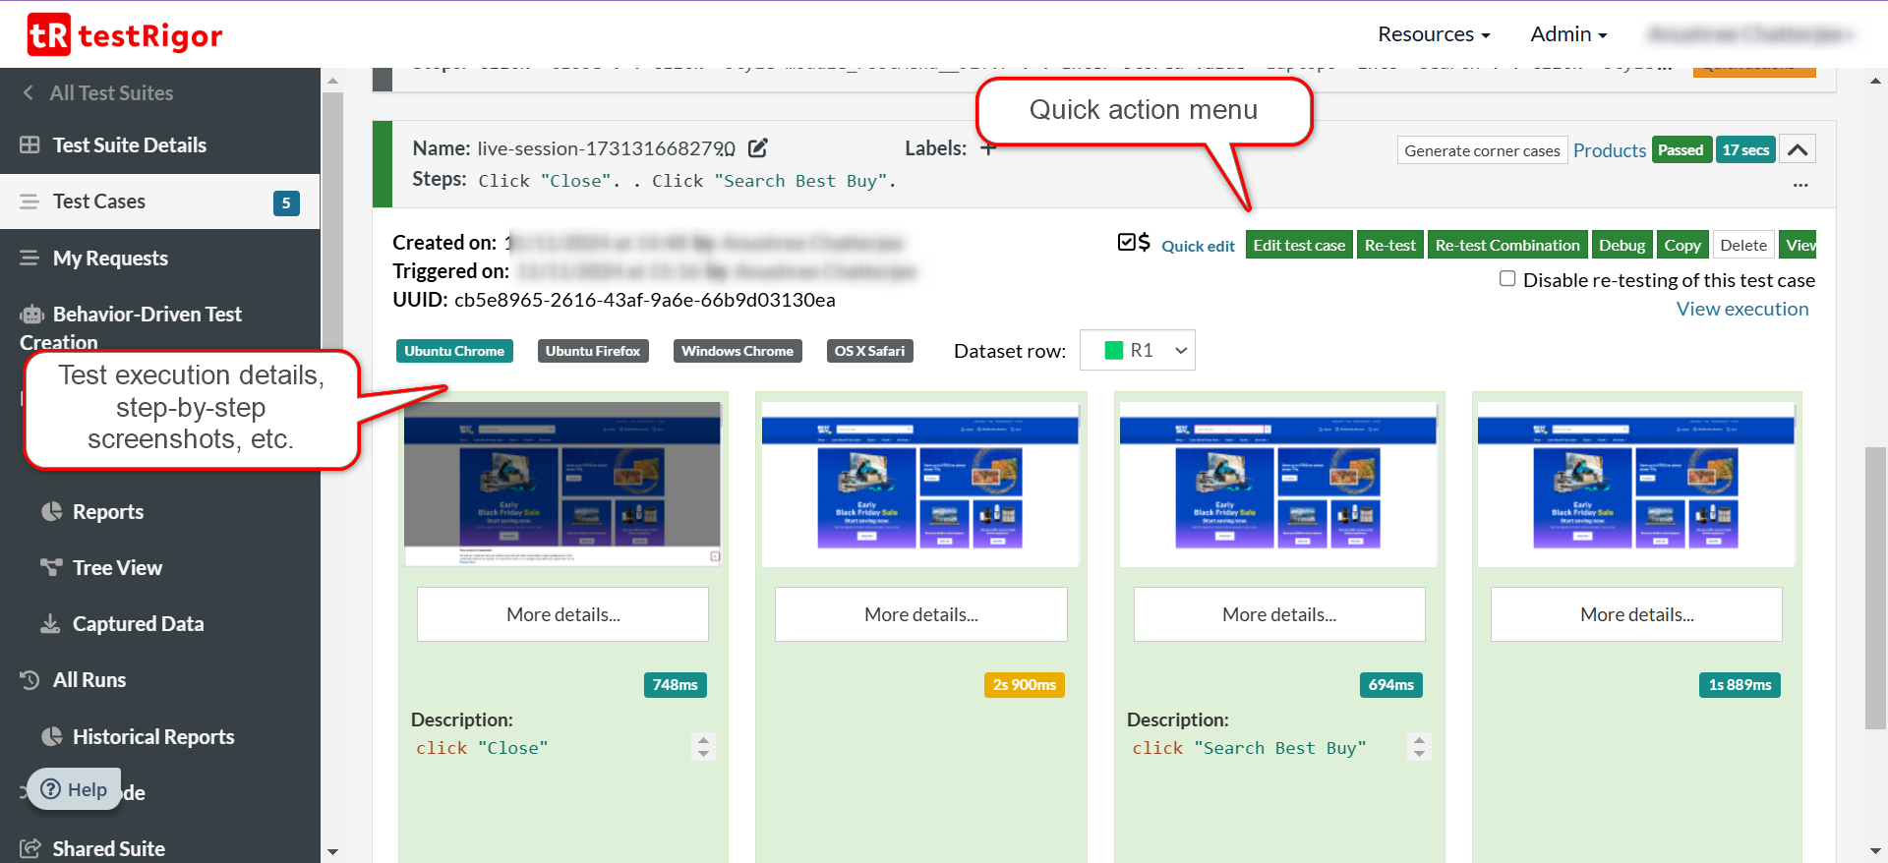Click the pencil icon next to test name
This screenshot has width=1888, height=863.
point(757,148)
